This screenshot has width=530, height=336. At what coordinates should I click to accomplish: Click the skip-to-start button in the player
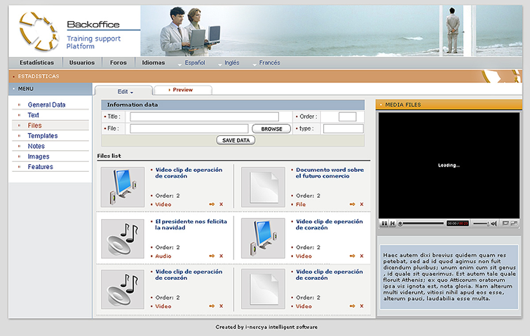pyautogui.click(x=392, y=224)
